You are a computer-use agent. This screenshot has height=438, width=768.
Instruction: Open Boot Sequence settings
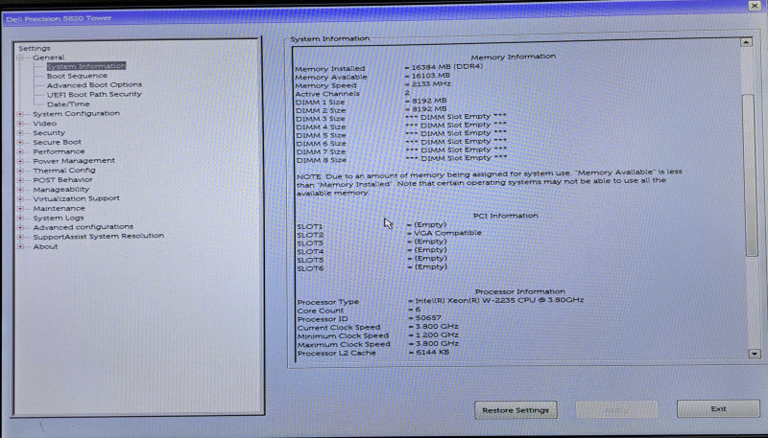(x=77, y=76)
